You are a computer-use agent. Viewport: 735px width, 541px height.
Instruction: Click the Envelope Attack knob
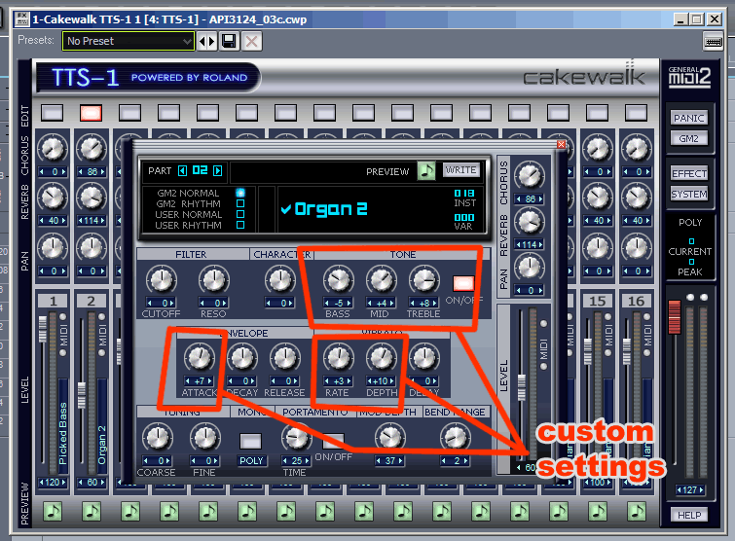coord(199,358)
